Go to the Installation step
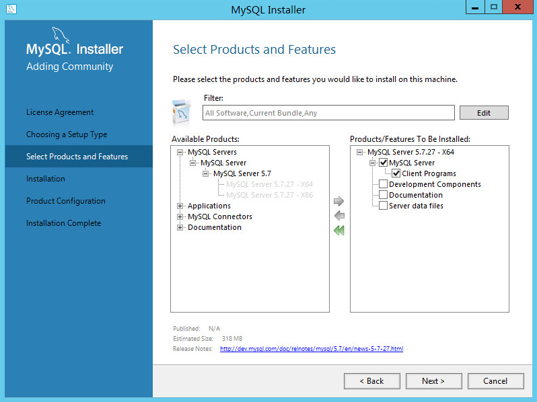The image size is (537, 402). coord(46,179)
